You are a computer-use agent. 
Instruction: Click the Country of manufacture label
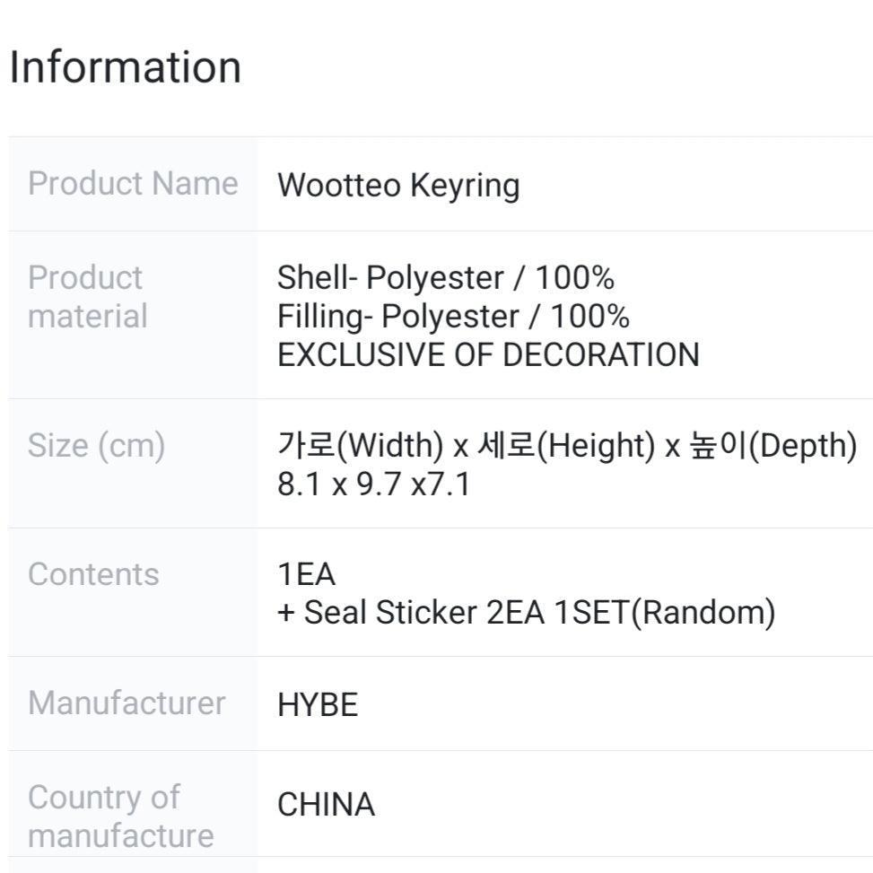(x=120, y=816)
